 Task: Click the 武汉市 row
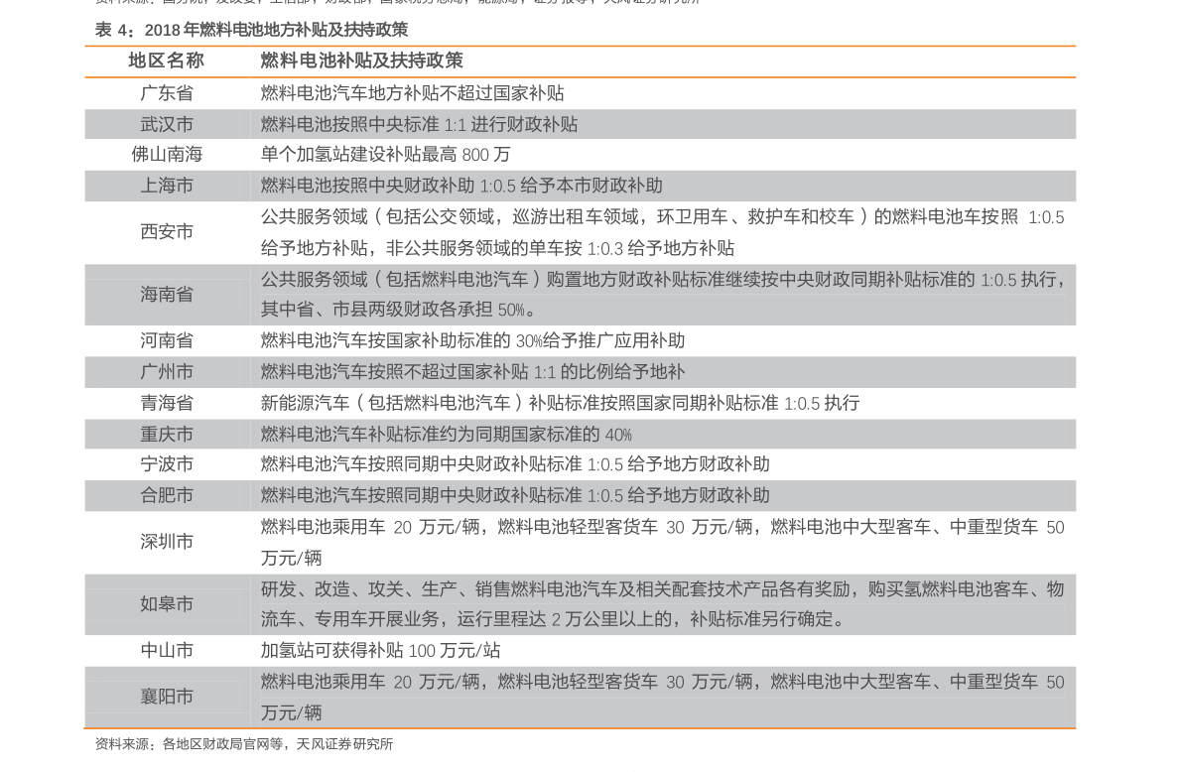point(580,124)
